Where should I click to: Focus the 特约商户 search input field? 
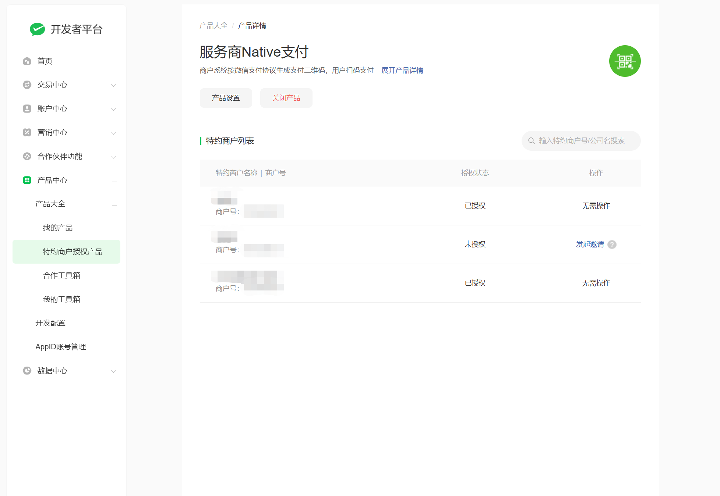[581, 141]
